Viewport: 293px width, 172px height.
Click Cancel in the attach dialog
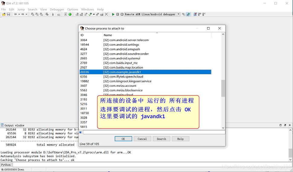tap(142, 139)
